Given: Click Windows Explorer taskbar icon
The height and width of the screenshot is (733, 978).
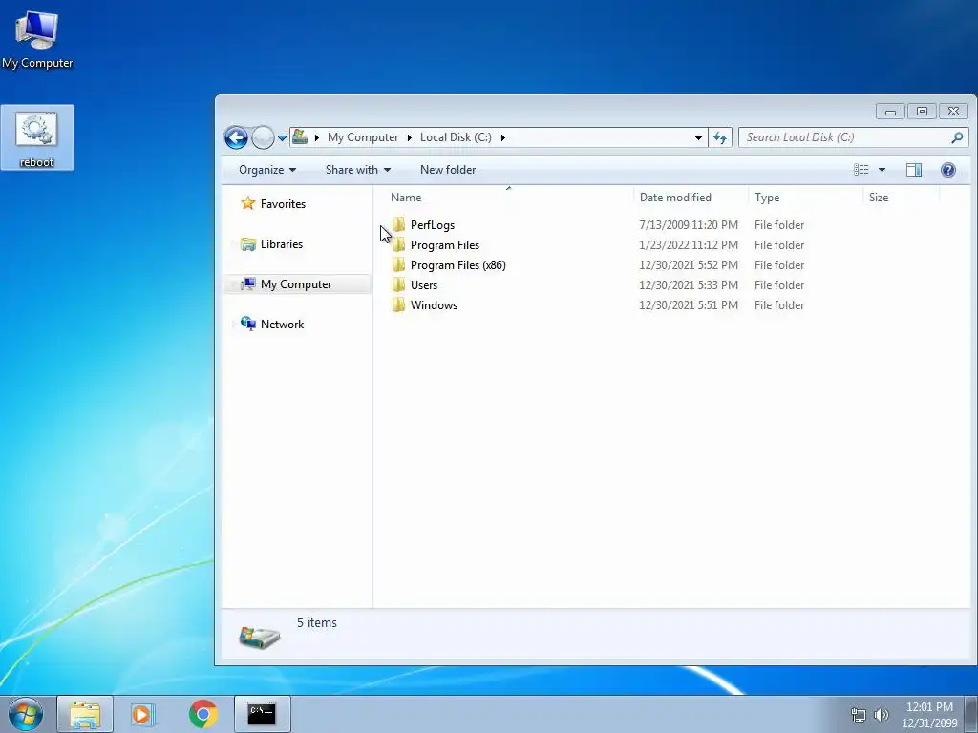Looking at the screenshot, I should [85, 714].
